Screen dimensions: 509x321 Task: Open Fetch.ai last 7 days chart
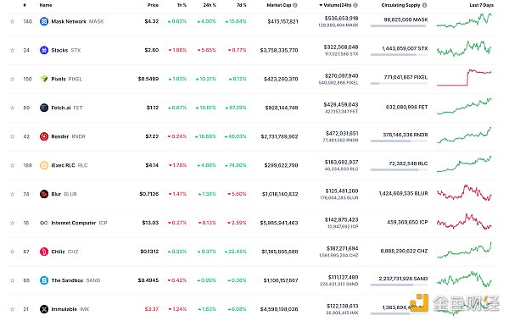tap(465, 107)
